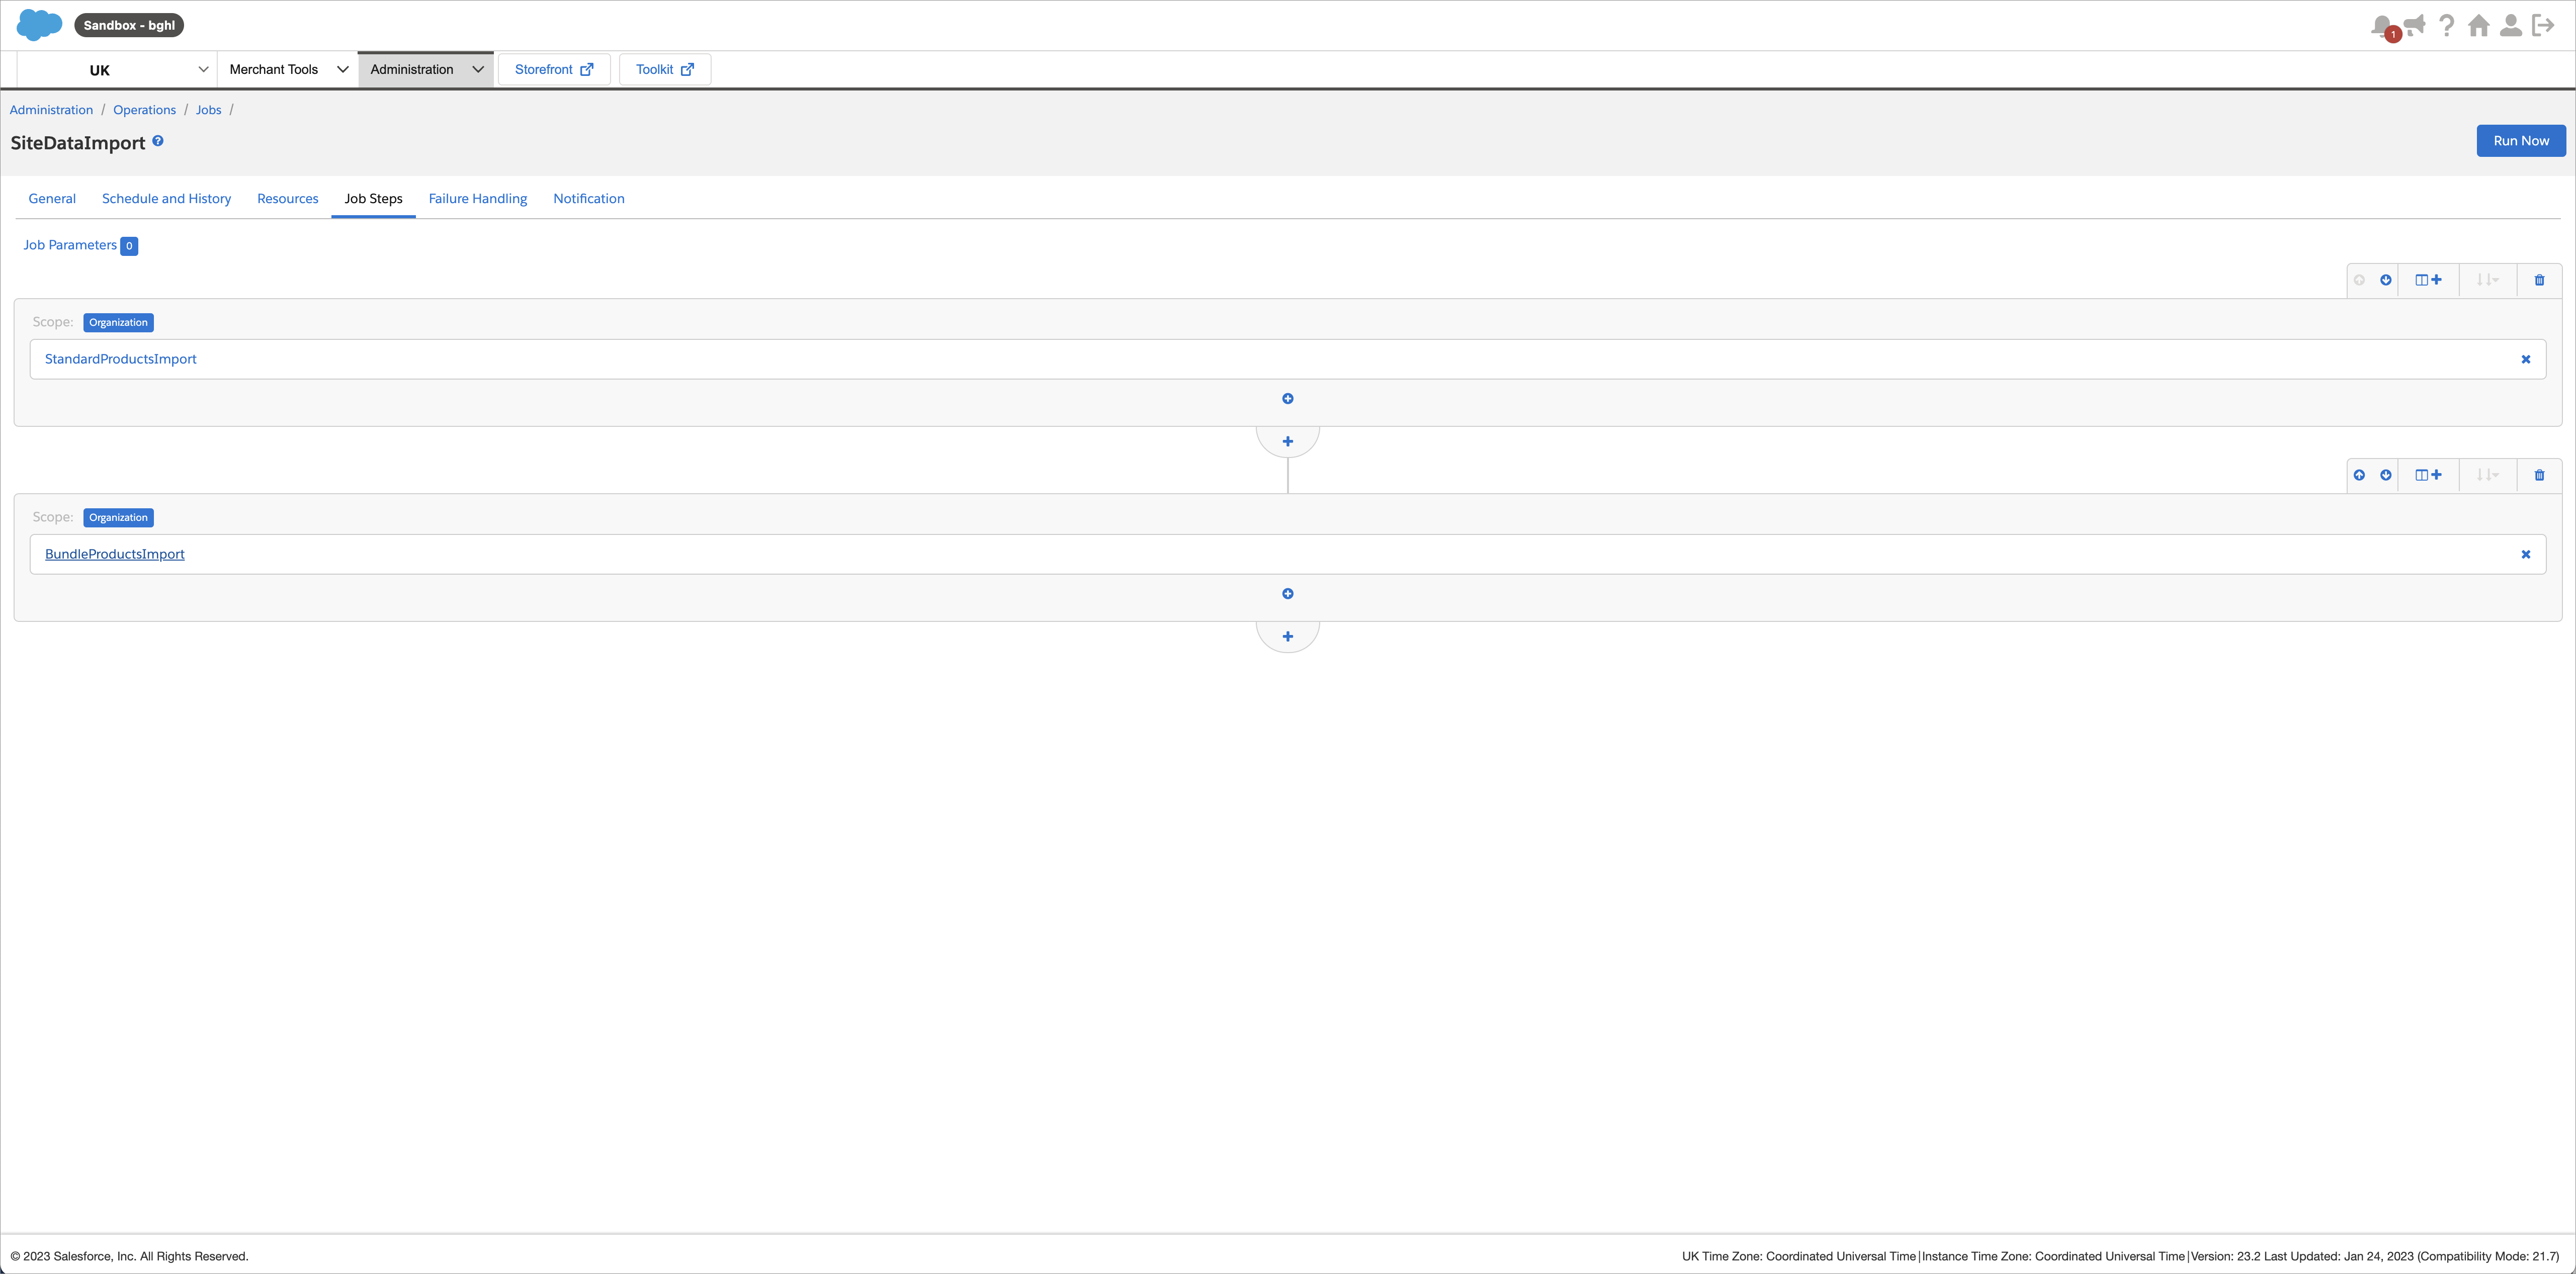
Task: Go to Operations breadcrumb link
Action: [144, 110]
